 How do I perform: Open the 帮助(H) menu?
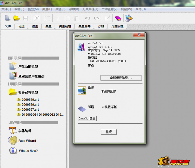(140, 9)
